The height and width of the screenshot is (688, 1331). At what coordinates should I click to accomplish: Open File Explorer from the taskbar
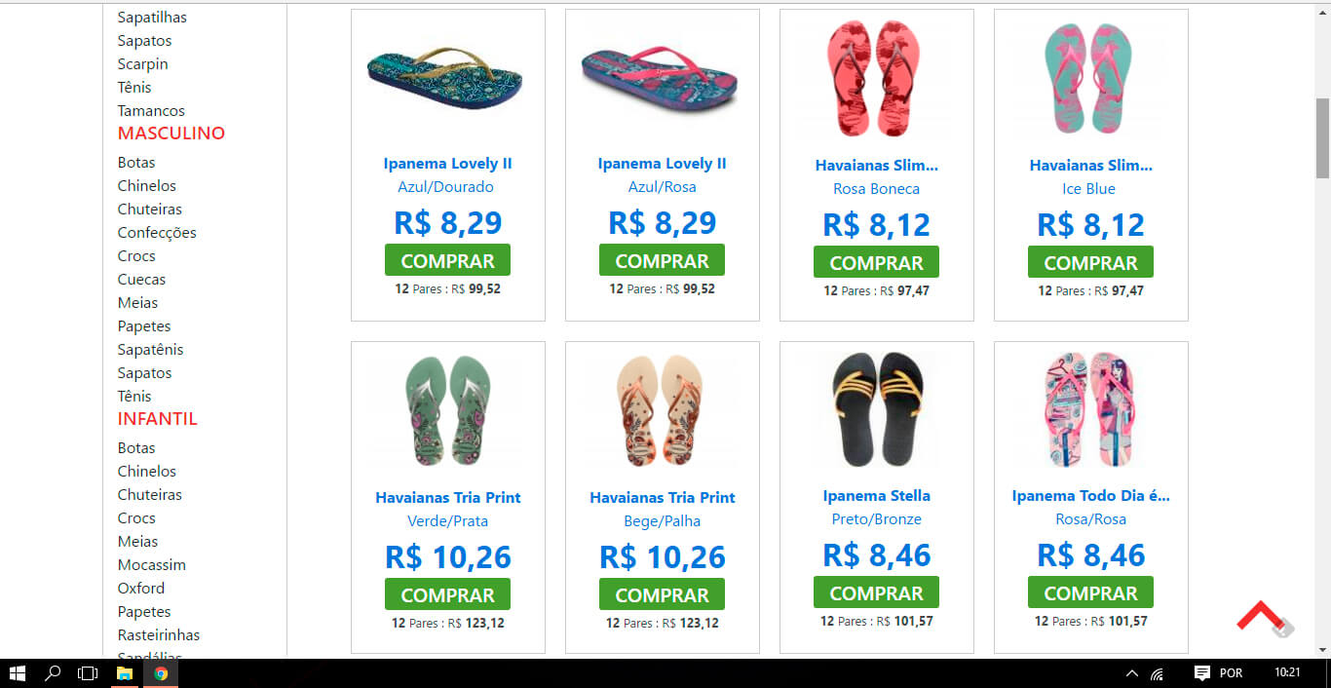[125, 672]
